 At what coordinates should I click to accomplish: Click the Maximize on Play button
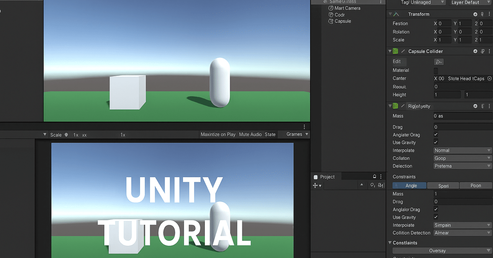[x=218, y=134]
